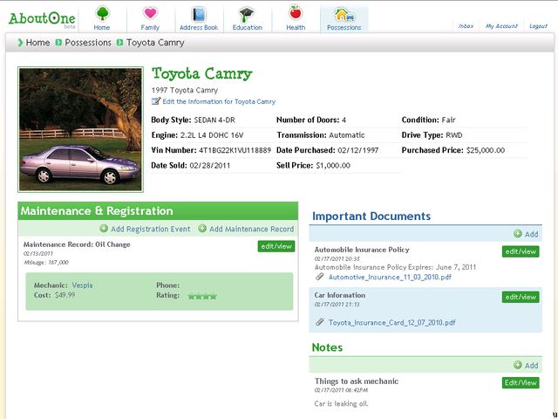The height and width of the screenshot is (419, 558).
Task: Click Add Maintenance Record link text
Action: click(252, 229)
